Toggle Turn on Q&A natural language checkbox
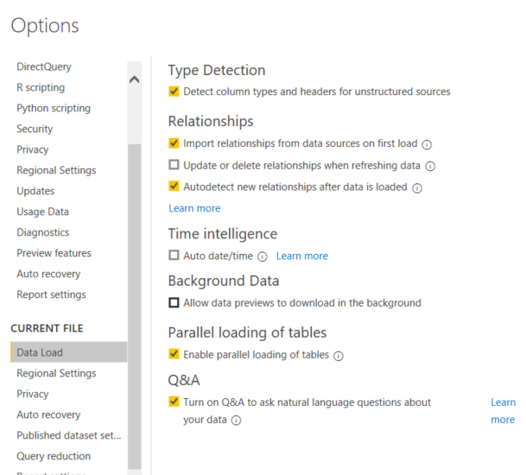The image size is (526, 475). pyautogui.click(x=174, y=402)
